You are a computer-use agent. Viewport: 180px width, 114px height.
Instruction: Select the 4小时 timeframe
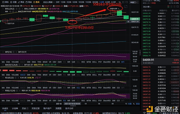(108, 2)
